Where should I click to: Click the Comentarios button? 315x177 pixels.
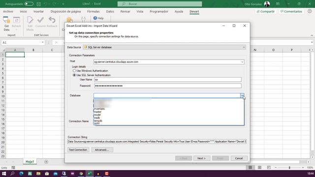[291, 11]
